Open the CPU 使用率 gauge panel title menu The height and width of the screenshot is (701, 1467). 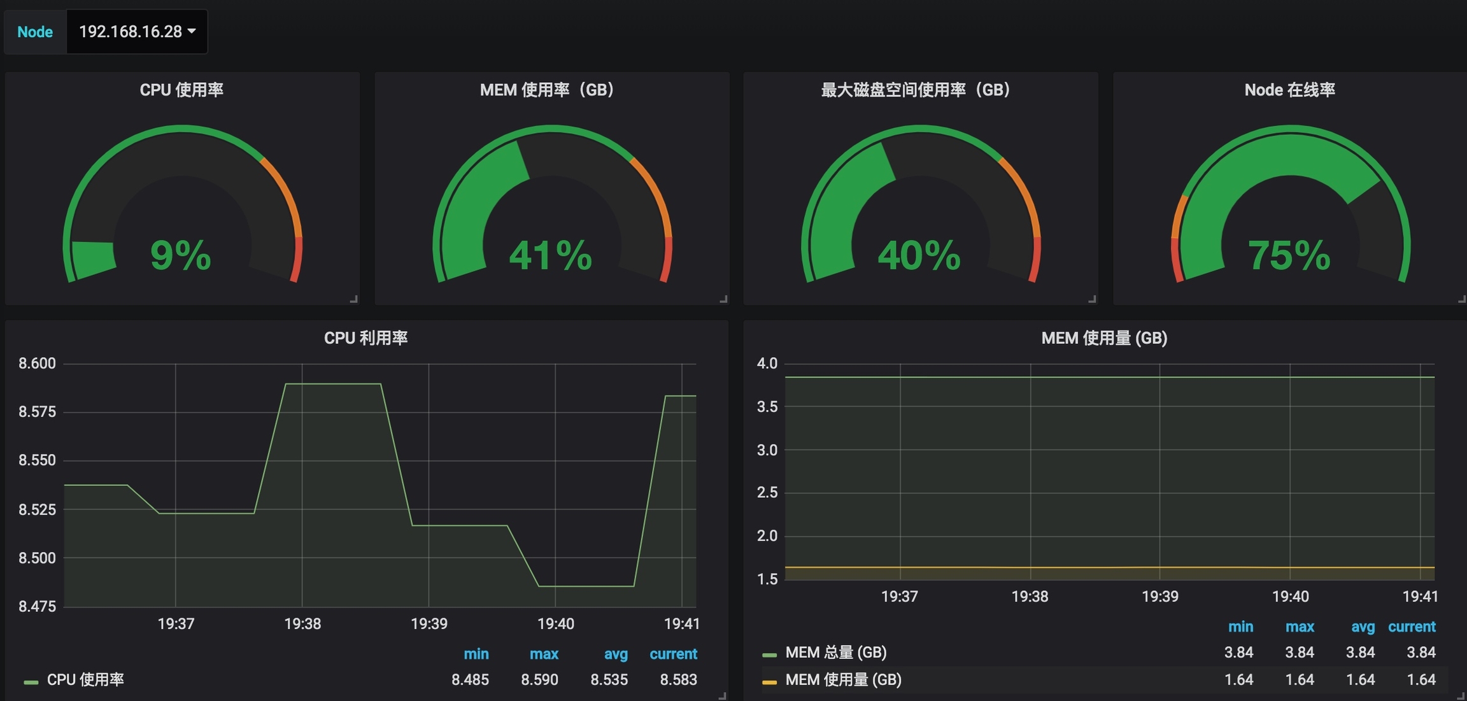(x=181, y=90)
